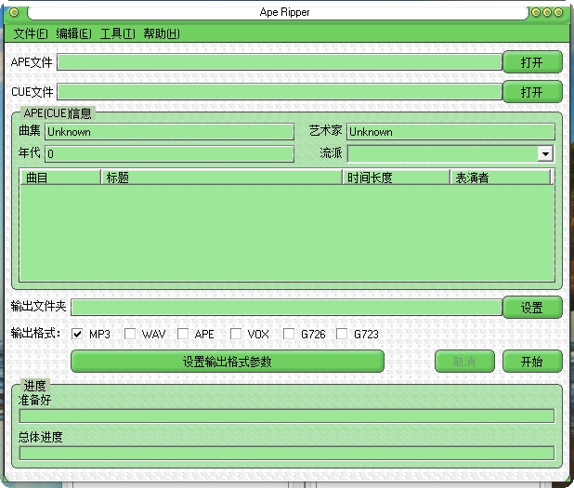Viewport: 574px width, 488px height.
Task: Click the 艺术家 artist input field
Action: (450, 132)
